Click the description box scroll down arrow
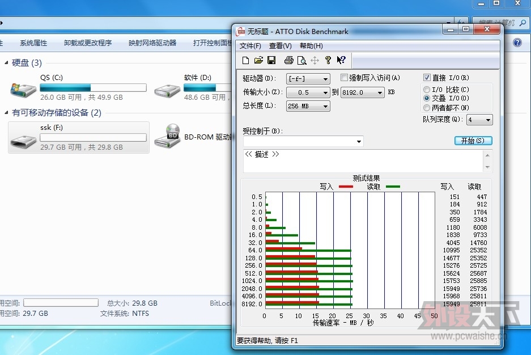Screen dimensions: 531x355 [x=488, y=167]
